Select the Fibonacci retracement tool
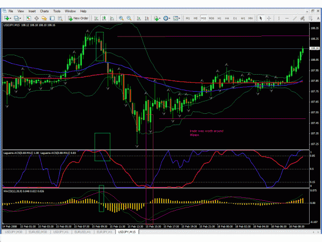The height and width of the screenshot is (242, 322). coord(311,18)
